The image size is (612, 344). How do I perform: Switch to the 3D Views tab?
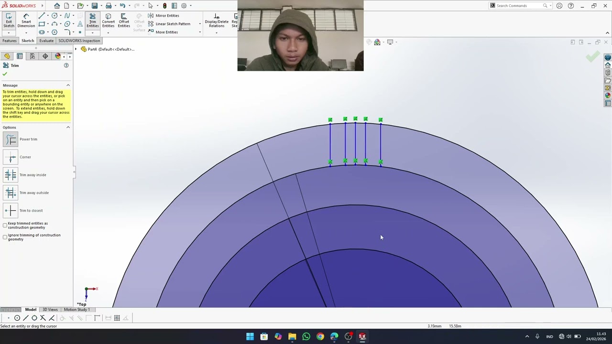[50, 310]
